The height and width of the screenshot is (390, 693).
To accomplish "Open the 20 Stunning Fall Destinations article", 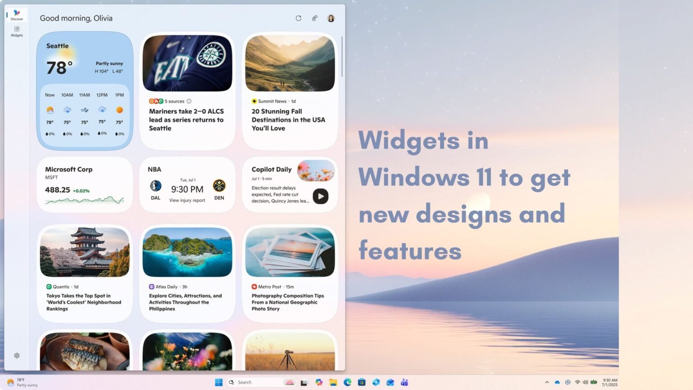I will 289,120.
